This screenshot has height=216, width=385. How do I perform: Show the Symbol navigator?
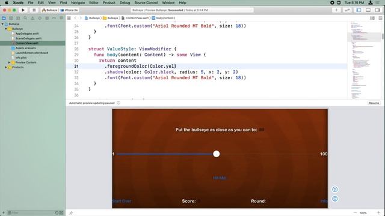pos(18,18)
